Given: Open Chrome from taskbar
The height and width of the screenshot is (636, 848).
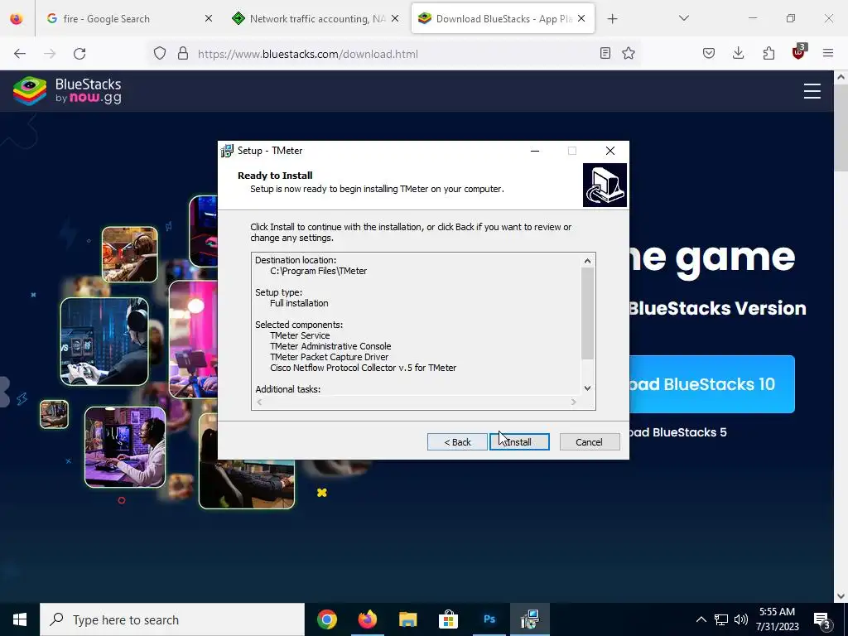Looking at the screenshot, I should (x=326, y=619).
